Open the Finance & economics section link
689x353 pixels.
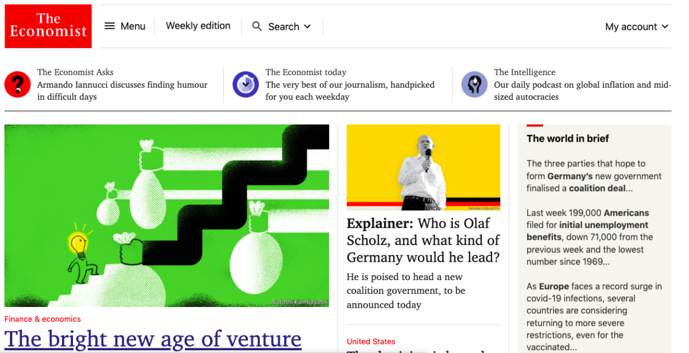click(x=42, y=319)
